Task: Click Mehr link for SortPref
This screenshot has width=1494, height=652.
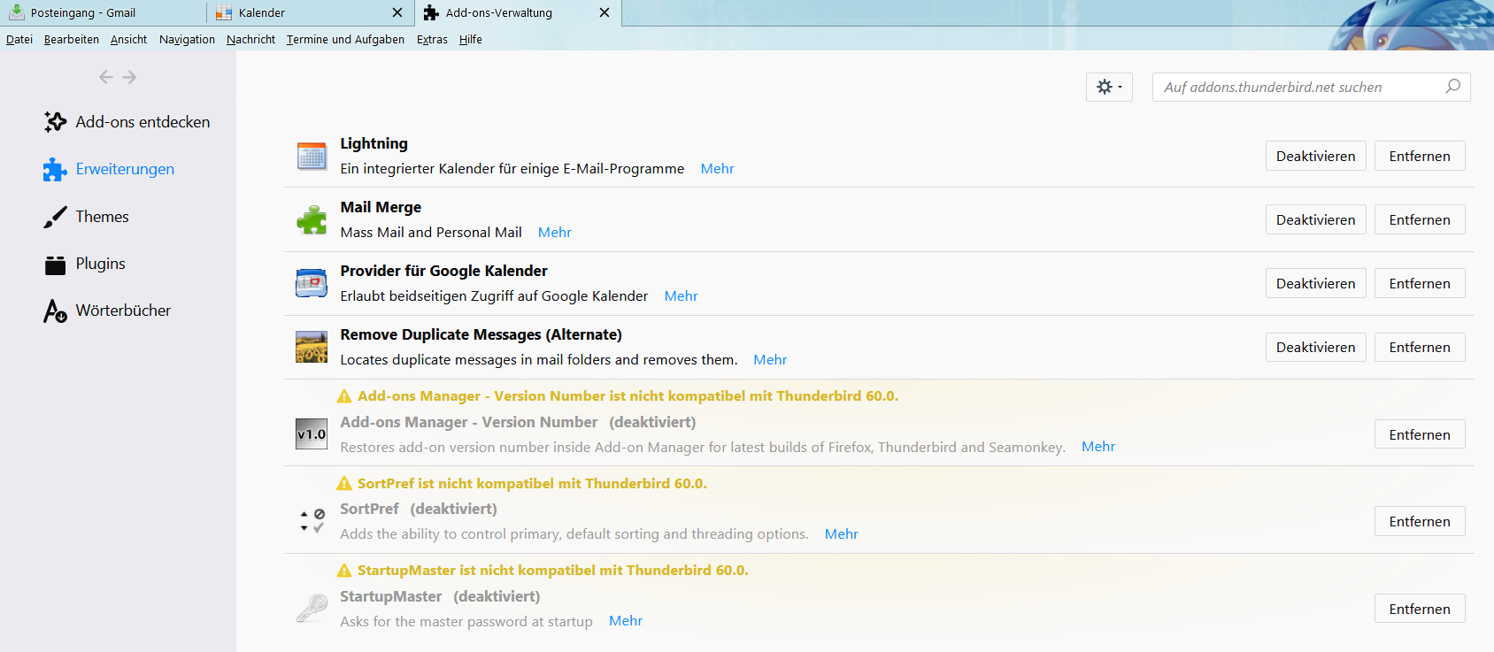Action: coord(842,534)
